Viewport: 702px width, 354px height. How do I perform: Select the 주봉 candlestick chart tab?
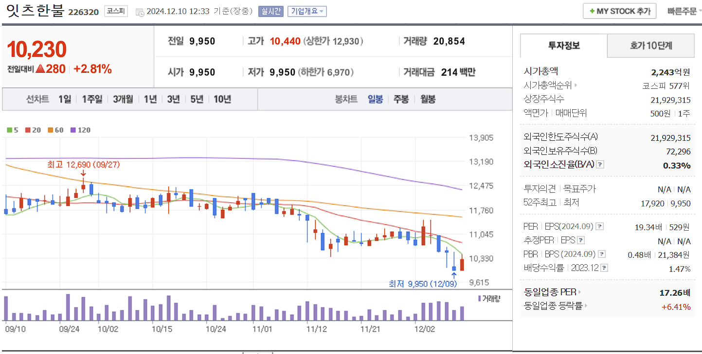400,99
